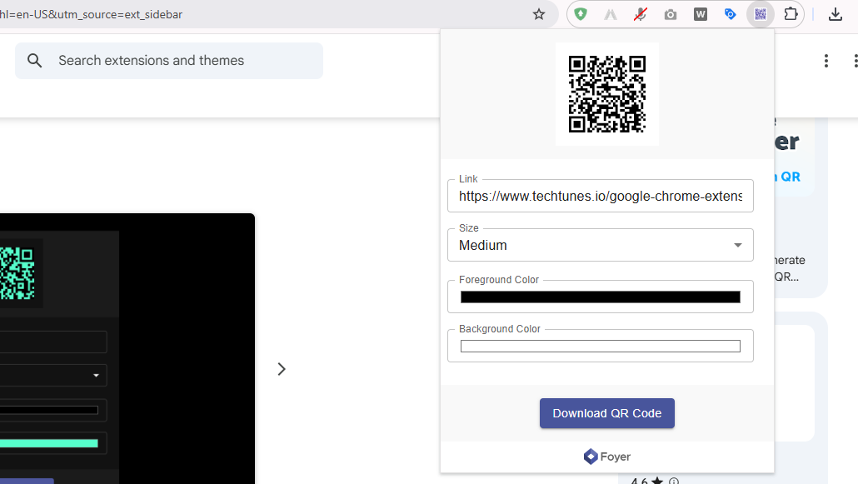858x484 pixels.
Task: Open the web store three-dot menu
Action: (826, 61)
